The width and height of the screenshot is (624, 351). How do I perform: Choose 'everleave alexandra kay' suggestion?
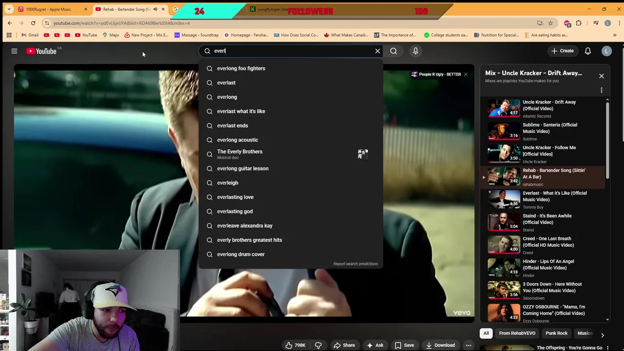(291, 226)
